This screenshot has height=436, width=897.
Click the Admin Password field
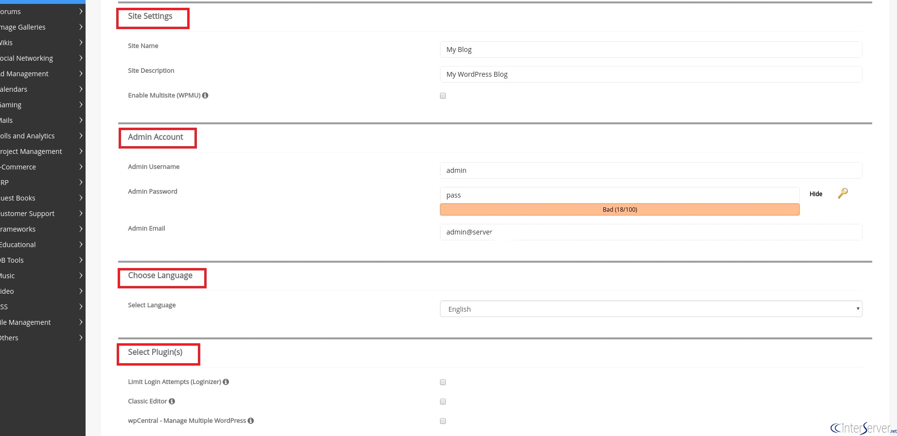pos(619,195)
